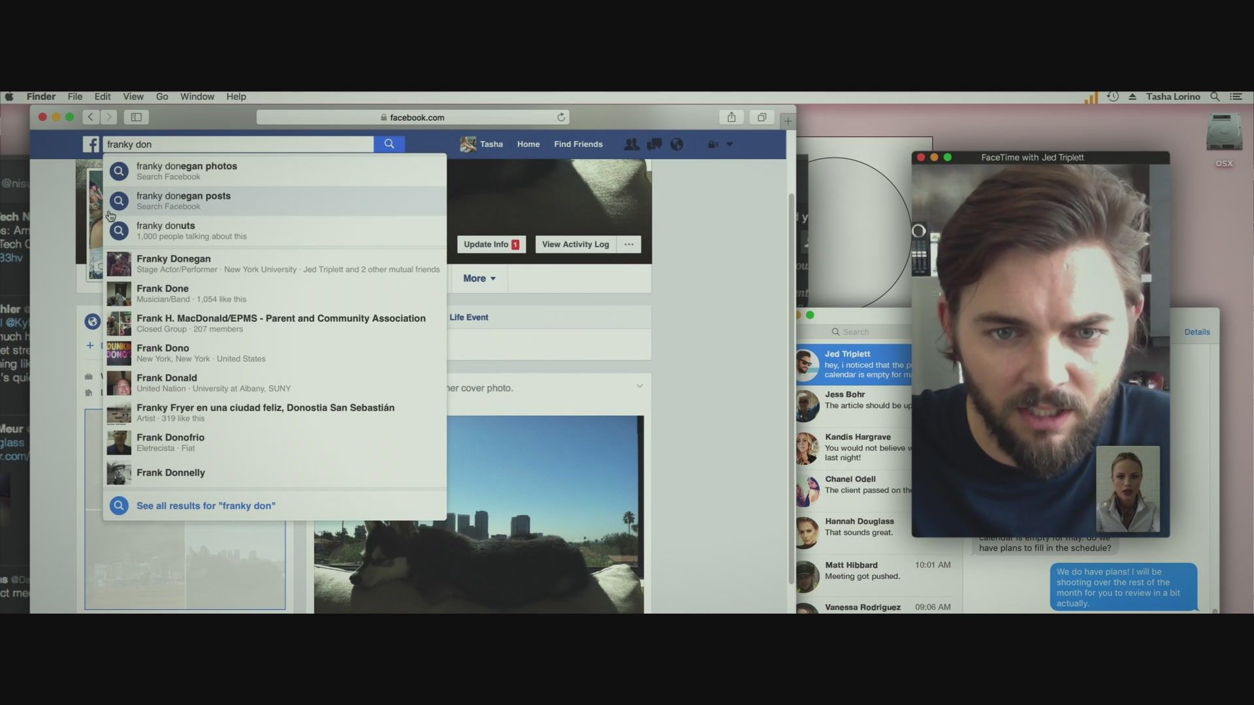
Task: Click search icon beside 'franky donuts'
Action: pos(119,230)
